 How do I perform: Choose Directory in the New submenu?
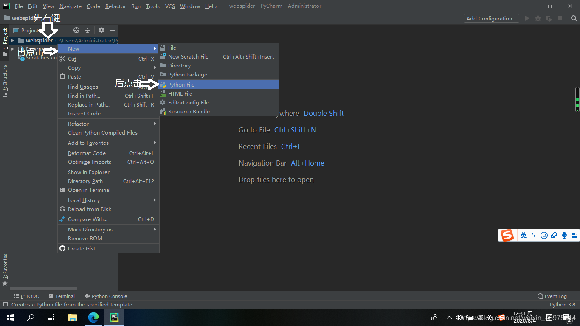tap(219, 65)
